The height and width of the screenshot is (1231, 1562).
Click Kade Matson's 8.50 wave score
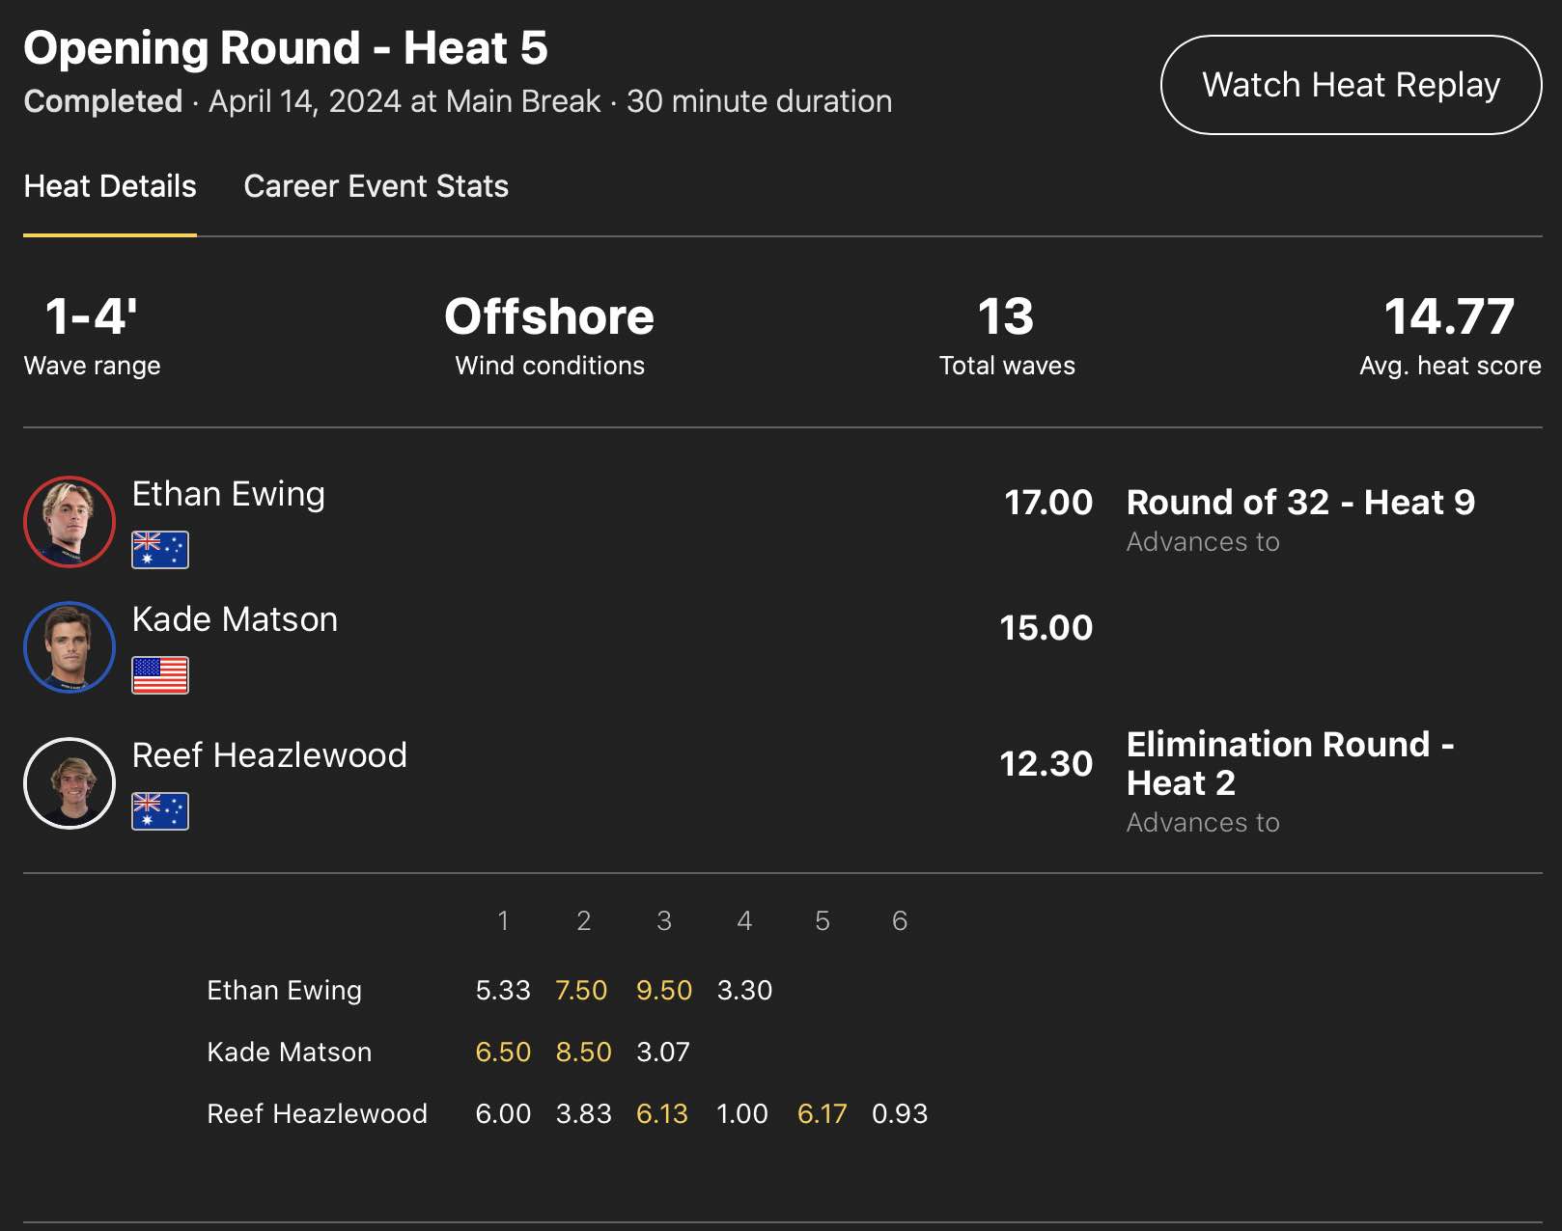click(x=584, y=1053)
